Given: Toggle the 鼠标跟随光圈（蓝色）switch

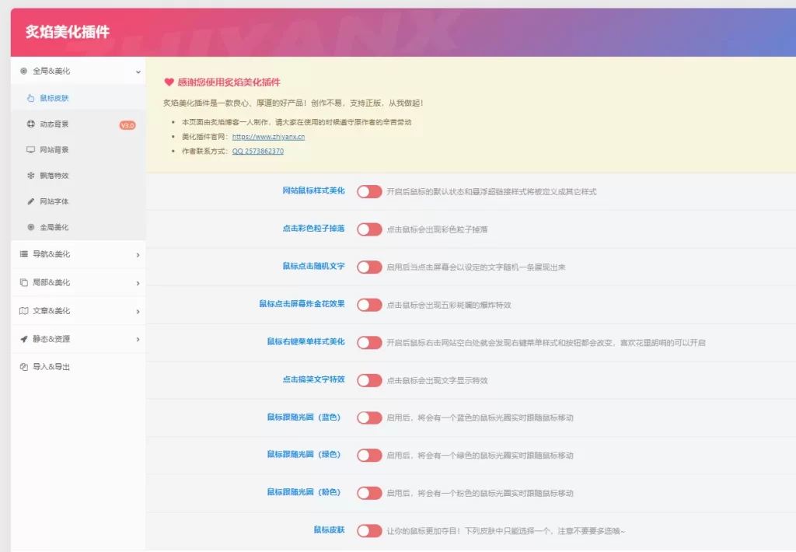Looking at the screenshot, I should 369,417.
